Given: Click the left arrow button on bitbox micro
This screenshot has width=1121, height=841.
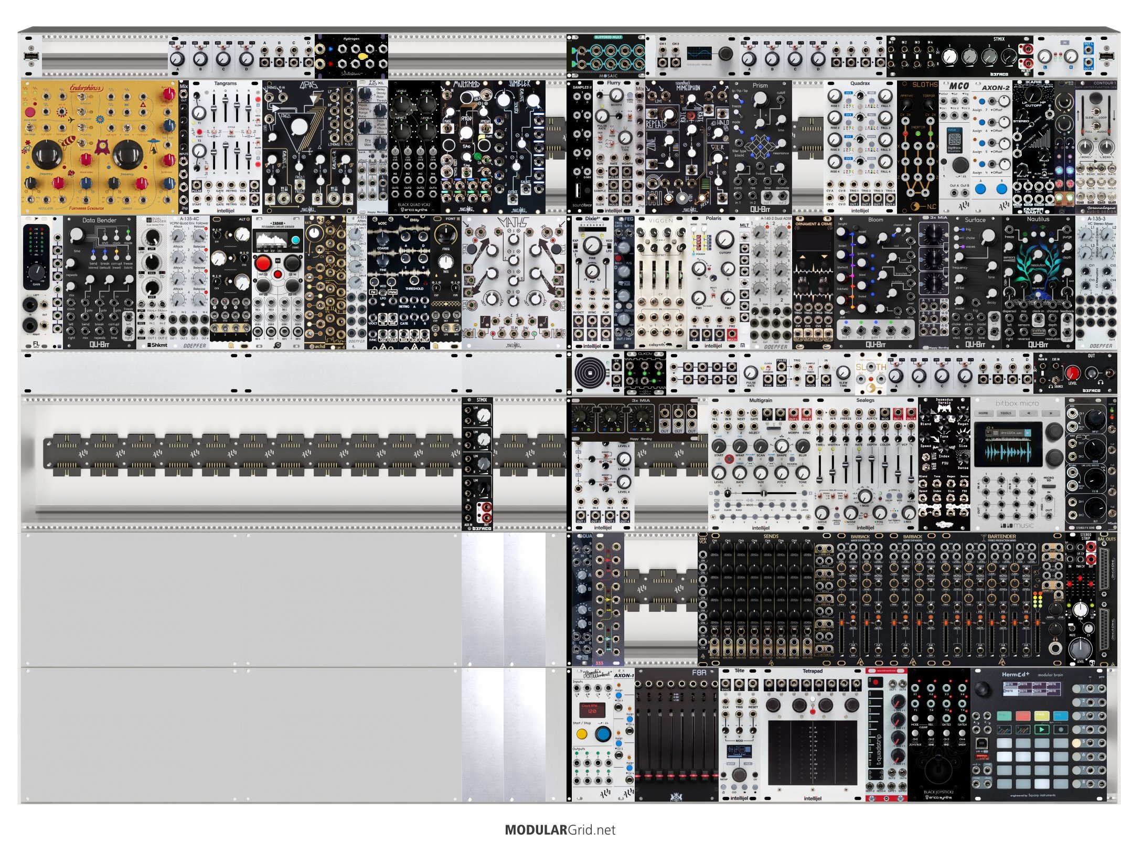Looking at the screenshot, I should click(1029, 413).
